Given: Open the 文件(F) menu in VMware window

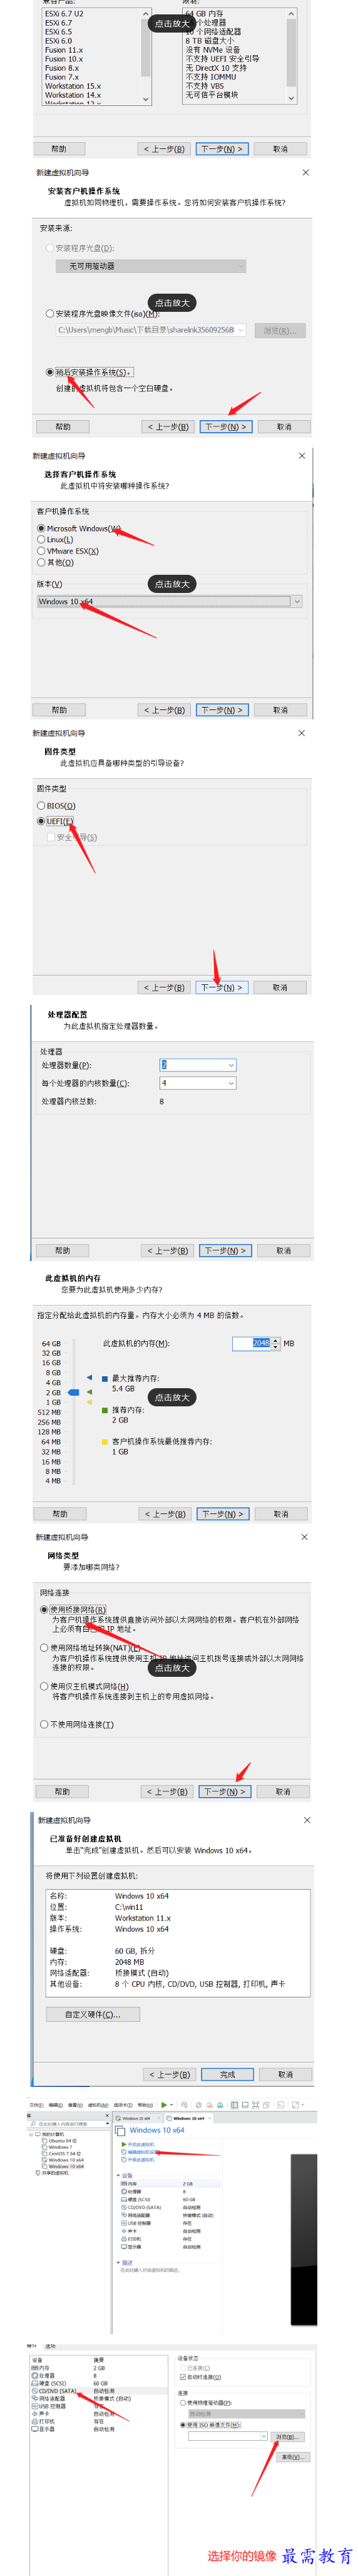Looking at the screenshot, I should 36,2105.
